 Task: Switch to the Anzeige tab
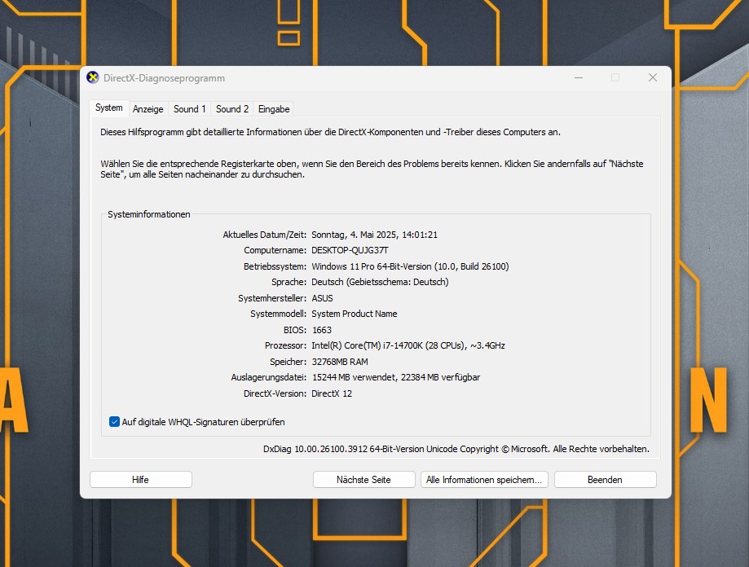pyautogui.click(x=148, y=109)
